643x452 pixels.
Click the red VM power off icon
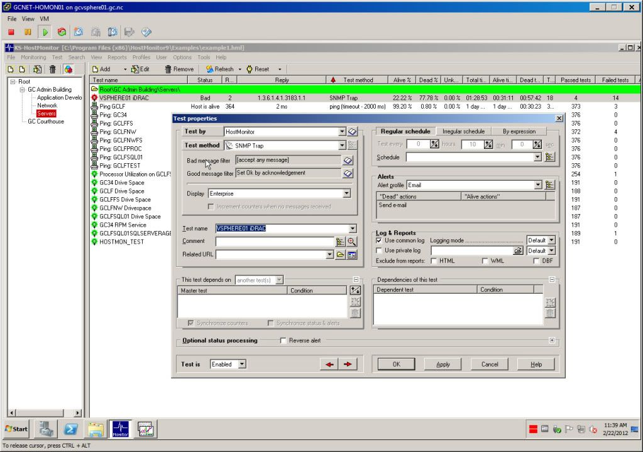[x=11, y=32]
